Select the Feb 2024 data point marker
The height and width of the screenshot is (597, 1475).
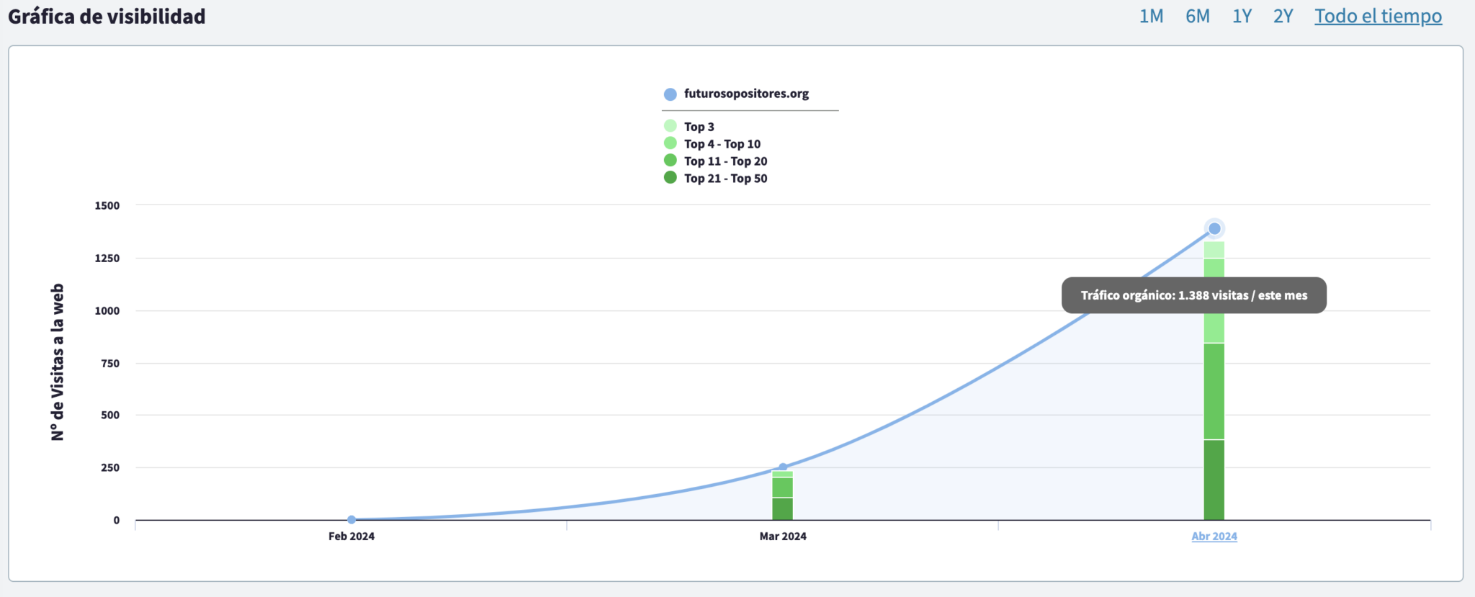click(x=351, y=519)
